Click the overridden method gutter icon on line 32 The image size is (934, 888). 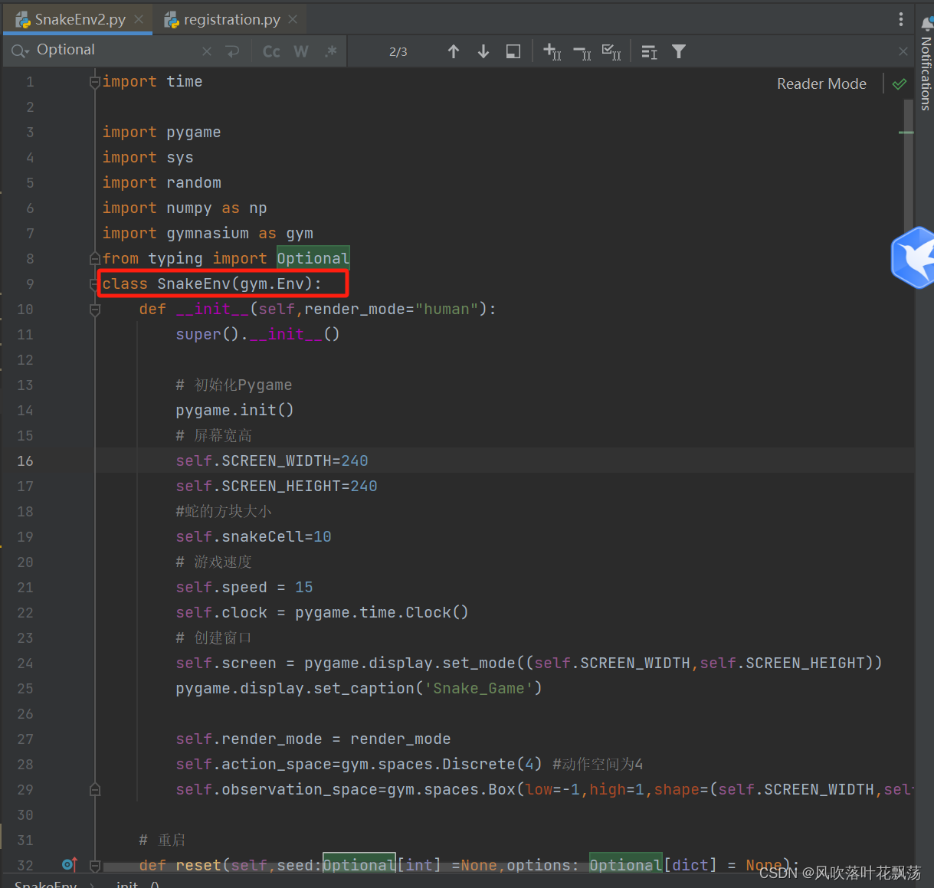69,864
